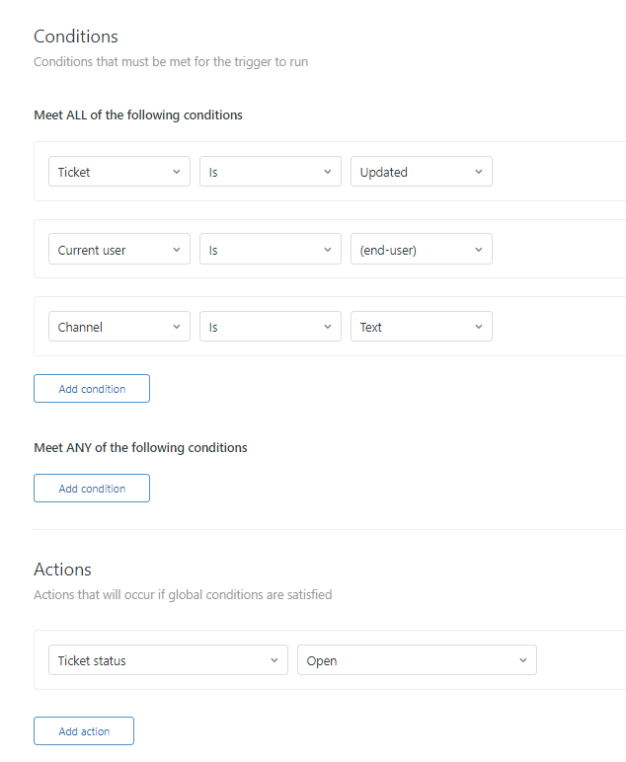Add condition under Meet ALL conditions
Viewport: 626px width, 762px height.
(x=92, y=389)
